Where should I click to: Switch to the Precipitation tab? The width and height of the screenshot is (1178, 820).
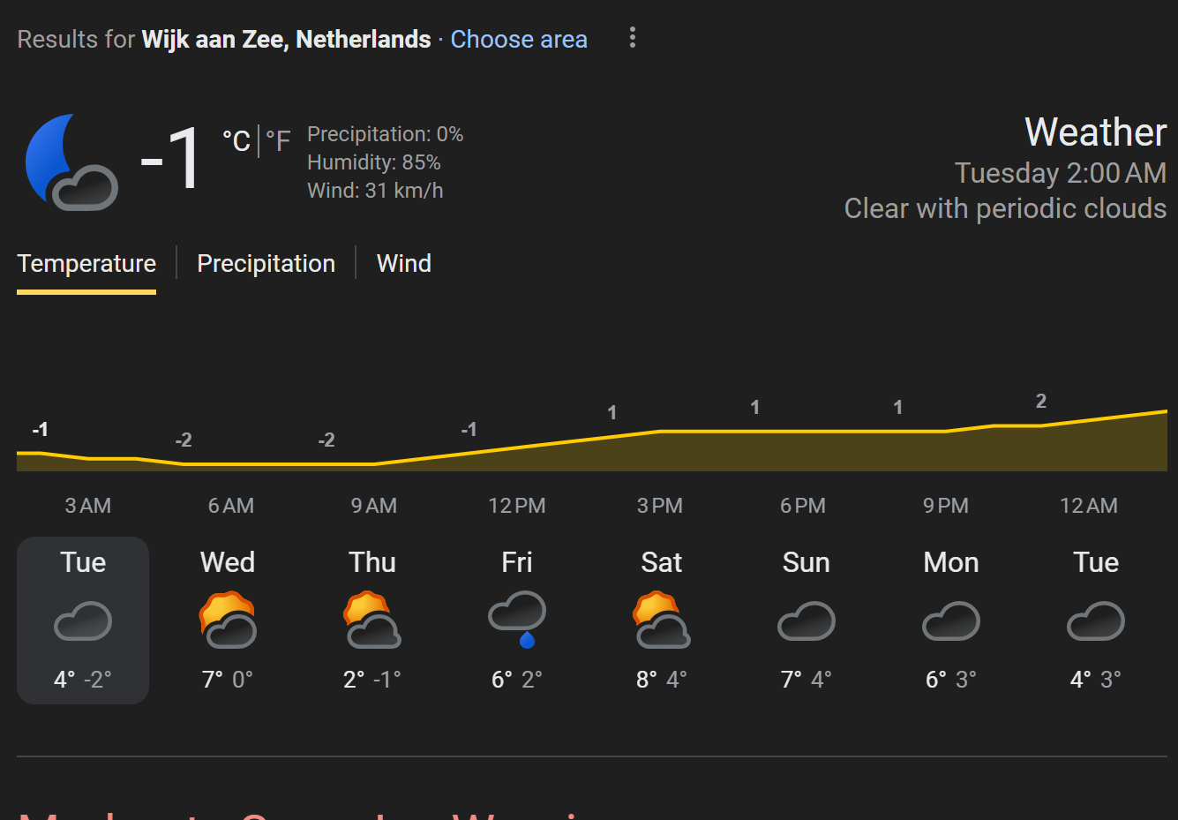(x=266, y=263)
